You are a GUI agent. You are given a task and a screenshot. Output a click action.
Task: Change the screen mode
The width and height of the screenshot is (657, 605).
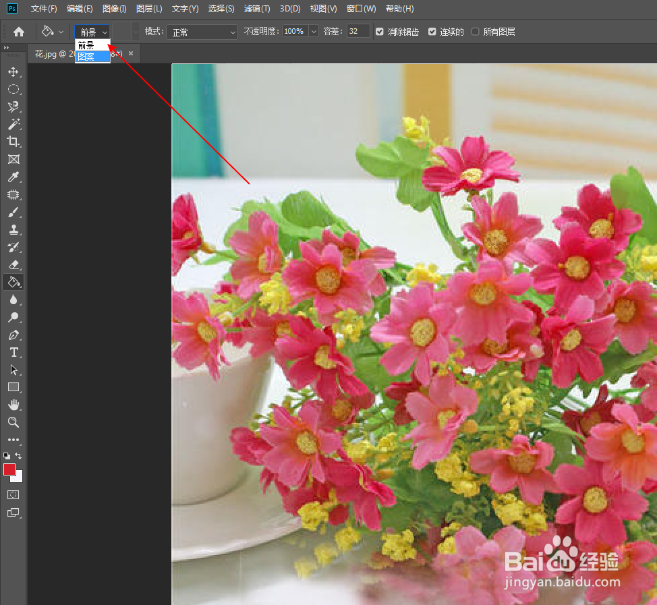pos(13,513)
